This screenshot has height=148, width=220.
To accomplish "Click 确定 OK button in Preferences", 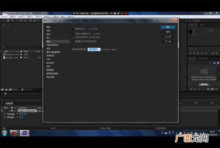I will click(168, 27).
